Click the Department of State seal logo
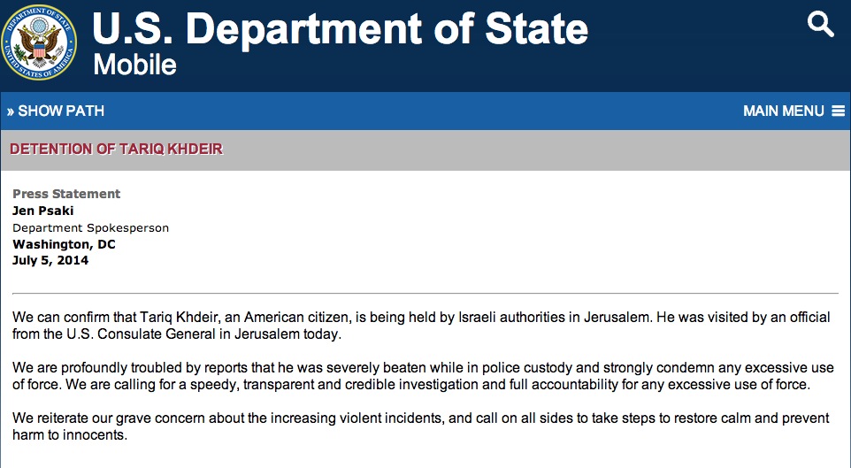Image resolution: width=851 pixels, height=468 pixels. pyautogui.click(x=39, y=42)
